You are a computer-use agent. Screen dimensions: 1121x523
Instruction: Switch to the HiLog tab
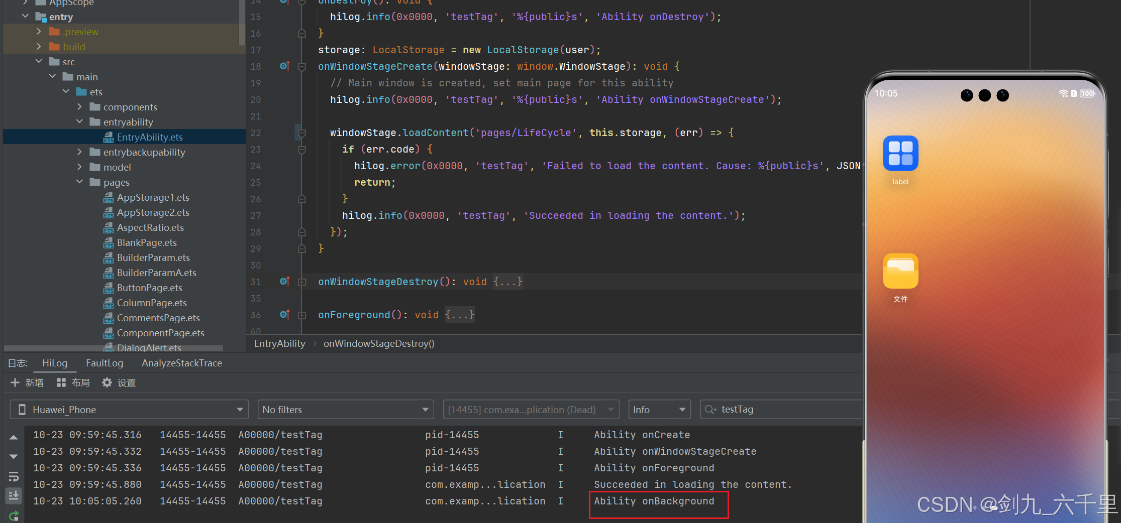(55, 363)
